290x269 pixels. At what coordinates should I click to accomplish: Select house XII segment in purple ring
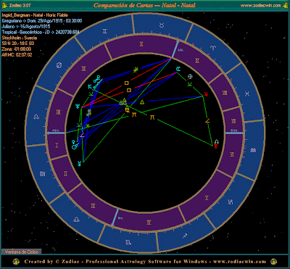tap(58, 112)
